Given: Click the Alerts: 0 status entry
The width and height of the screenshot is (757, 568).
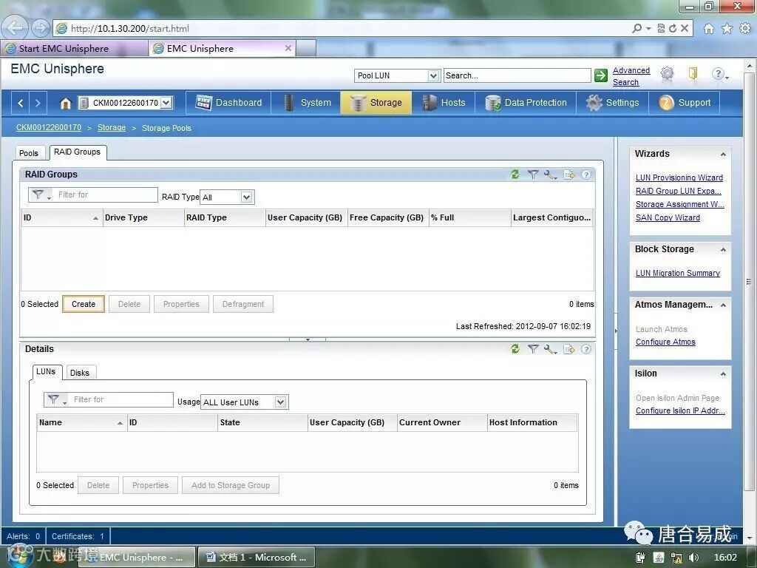Looking at the screenshot, I should click(23, 536).
